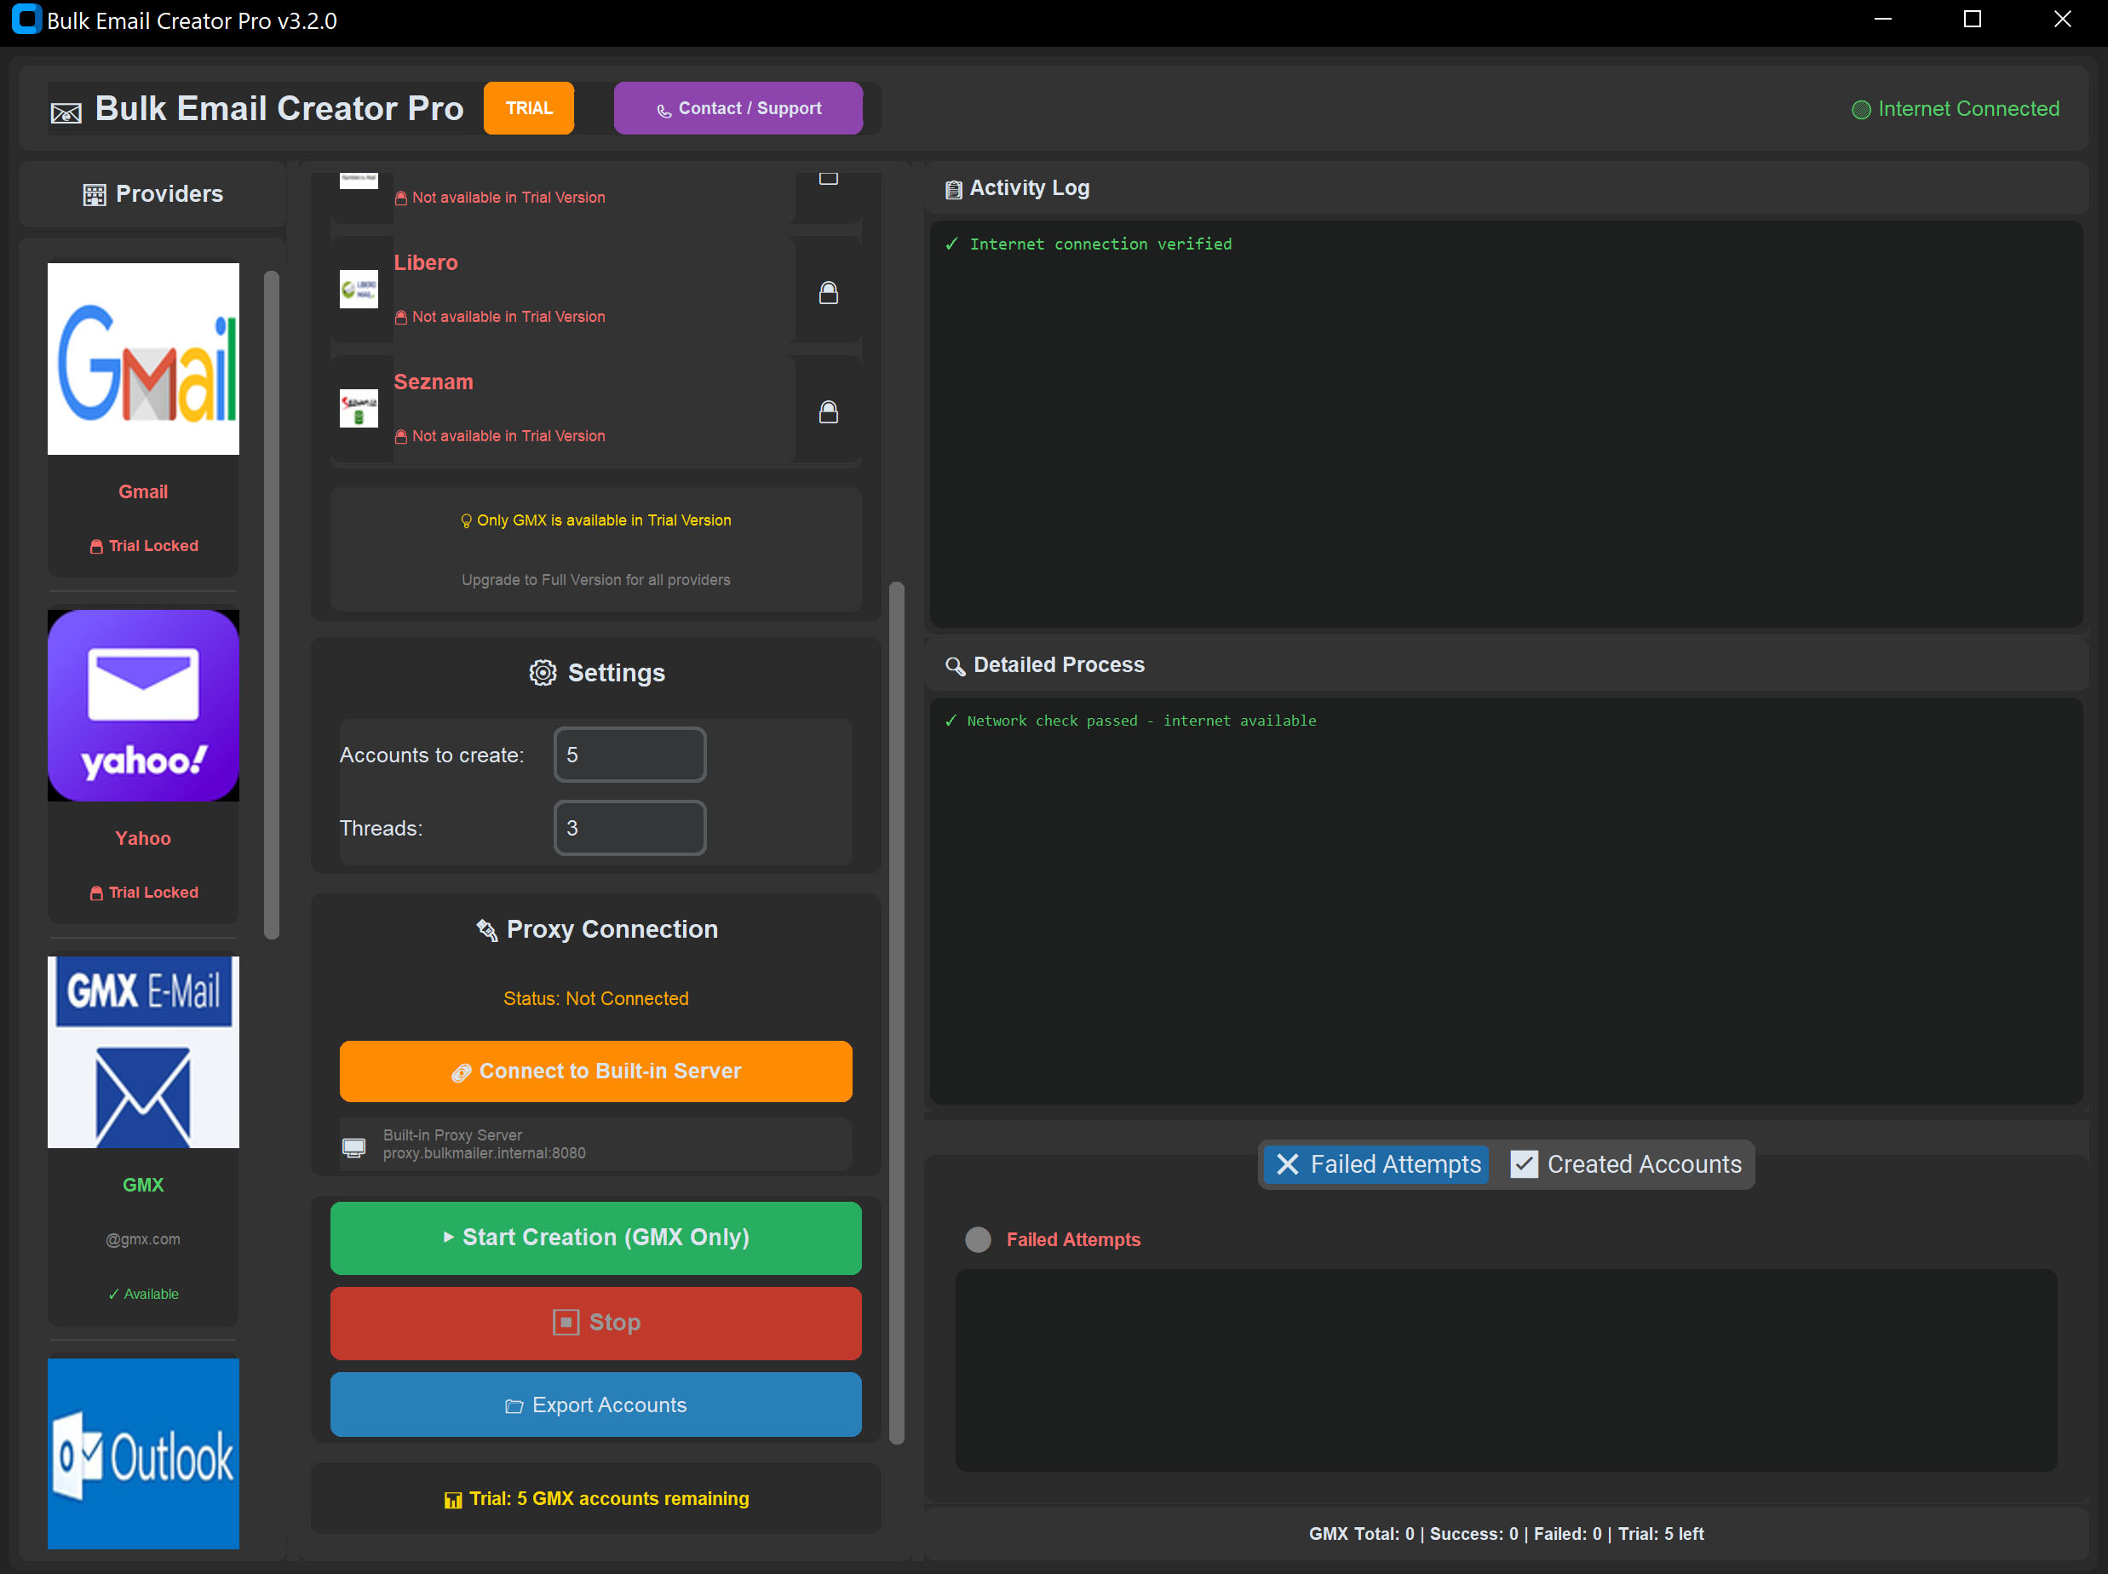Viewport: 2108px width, 1574px height.
Task: Click the proxy.bulkmailer.internal:8080 address text
Action: click(x=484, y=1153)
